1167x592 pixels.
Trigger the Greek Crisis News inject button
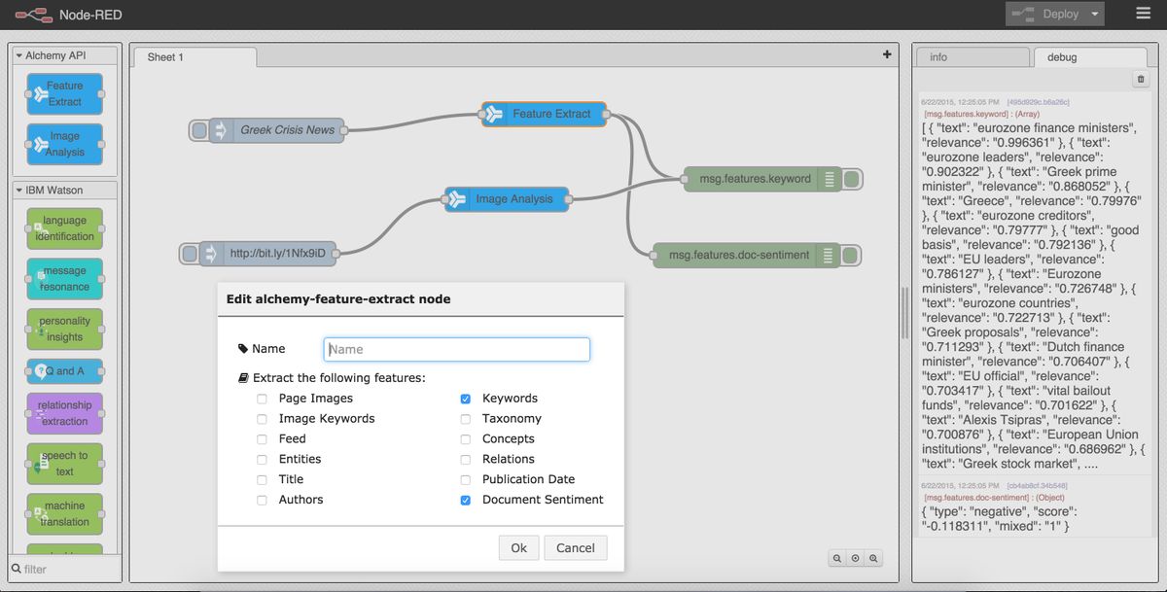click(199, 130)
